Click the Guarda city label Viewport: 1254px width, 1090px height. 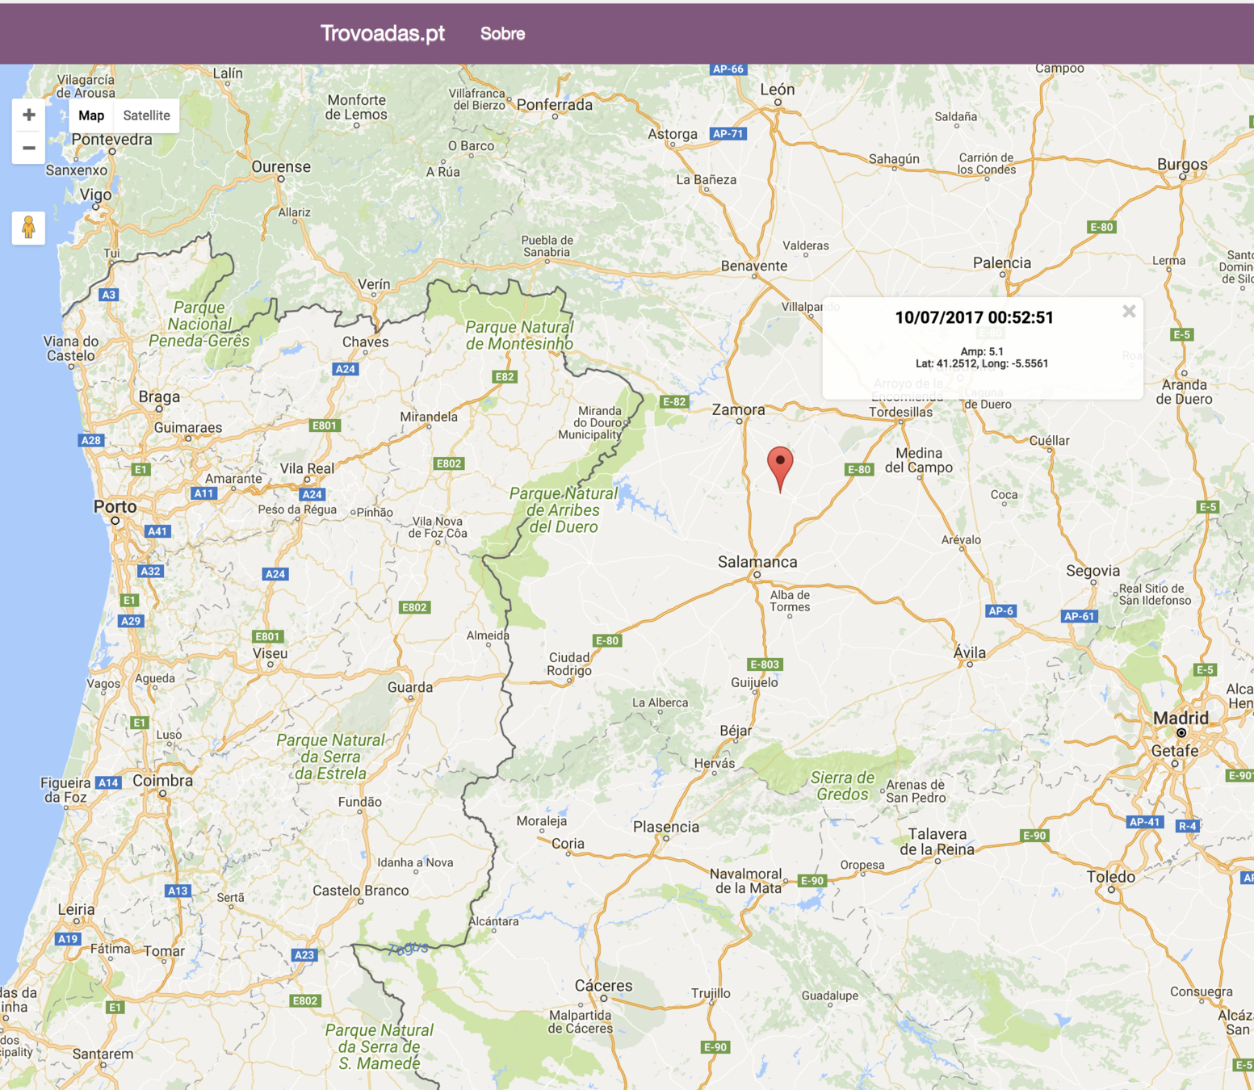click(410, 687)
